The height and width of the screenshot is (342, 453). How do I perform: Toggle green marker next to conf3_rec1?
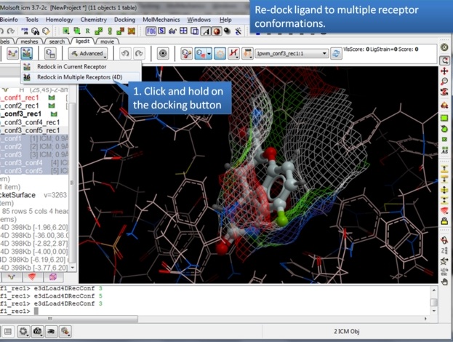(54, 114)
